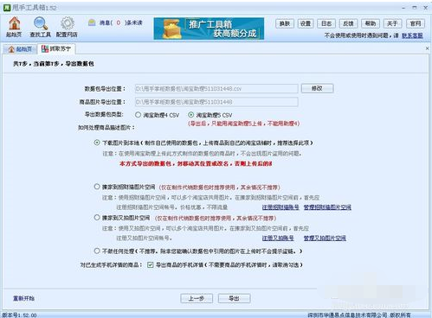
Task: Open the 设置 button
Action: point(306,23)
